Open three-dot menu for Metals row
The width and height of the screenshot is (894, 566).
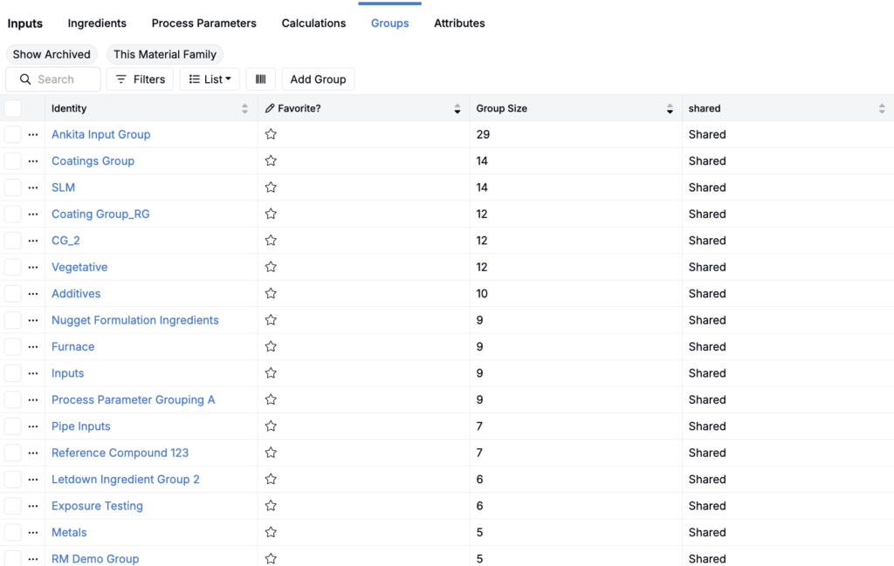(33, 532)
